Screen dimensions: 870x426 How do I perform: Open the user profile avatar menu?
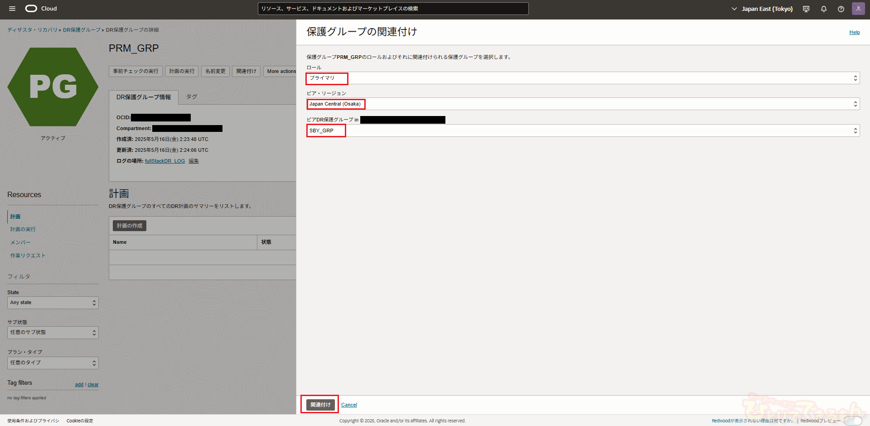(858, 9)
